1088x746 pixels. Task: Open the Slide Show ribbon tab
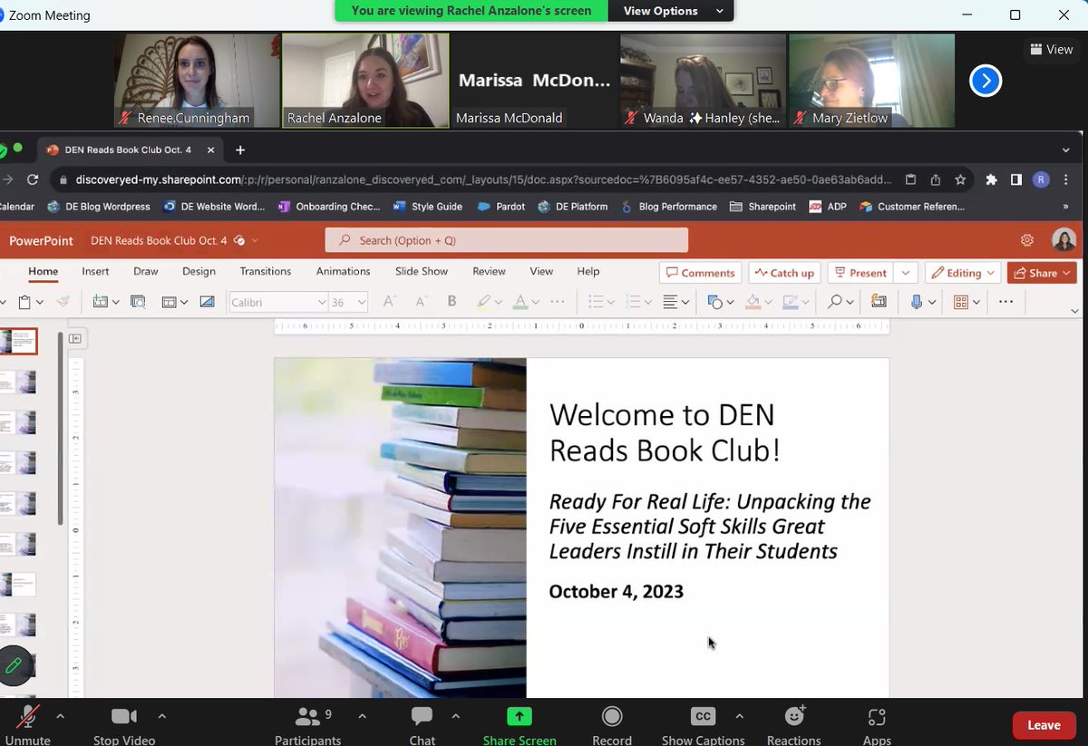coord(422,271)
